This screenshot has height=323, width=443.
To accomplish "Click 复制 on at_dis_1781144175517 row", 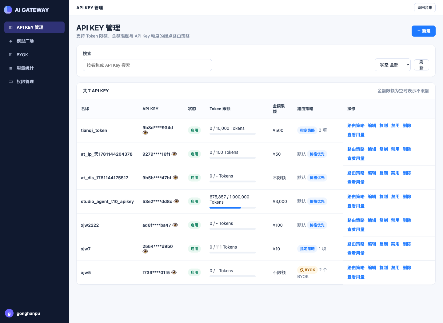I will [x=384, y=173].
